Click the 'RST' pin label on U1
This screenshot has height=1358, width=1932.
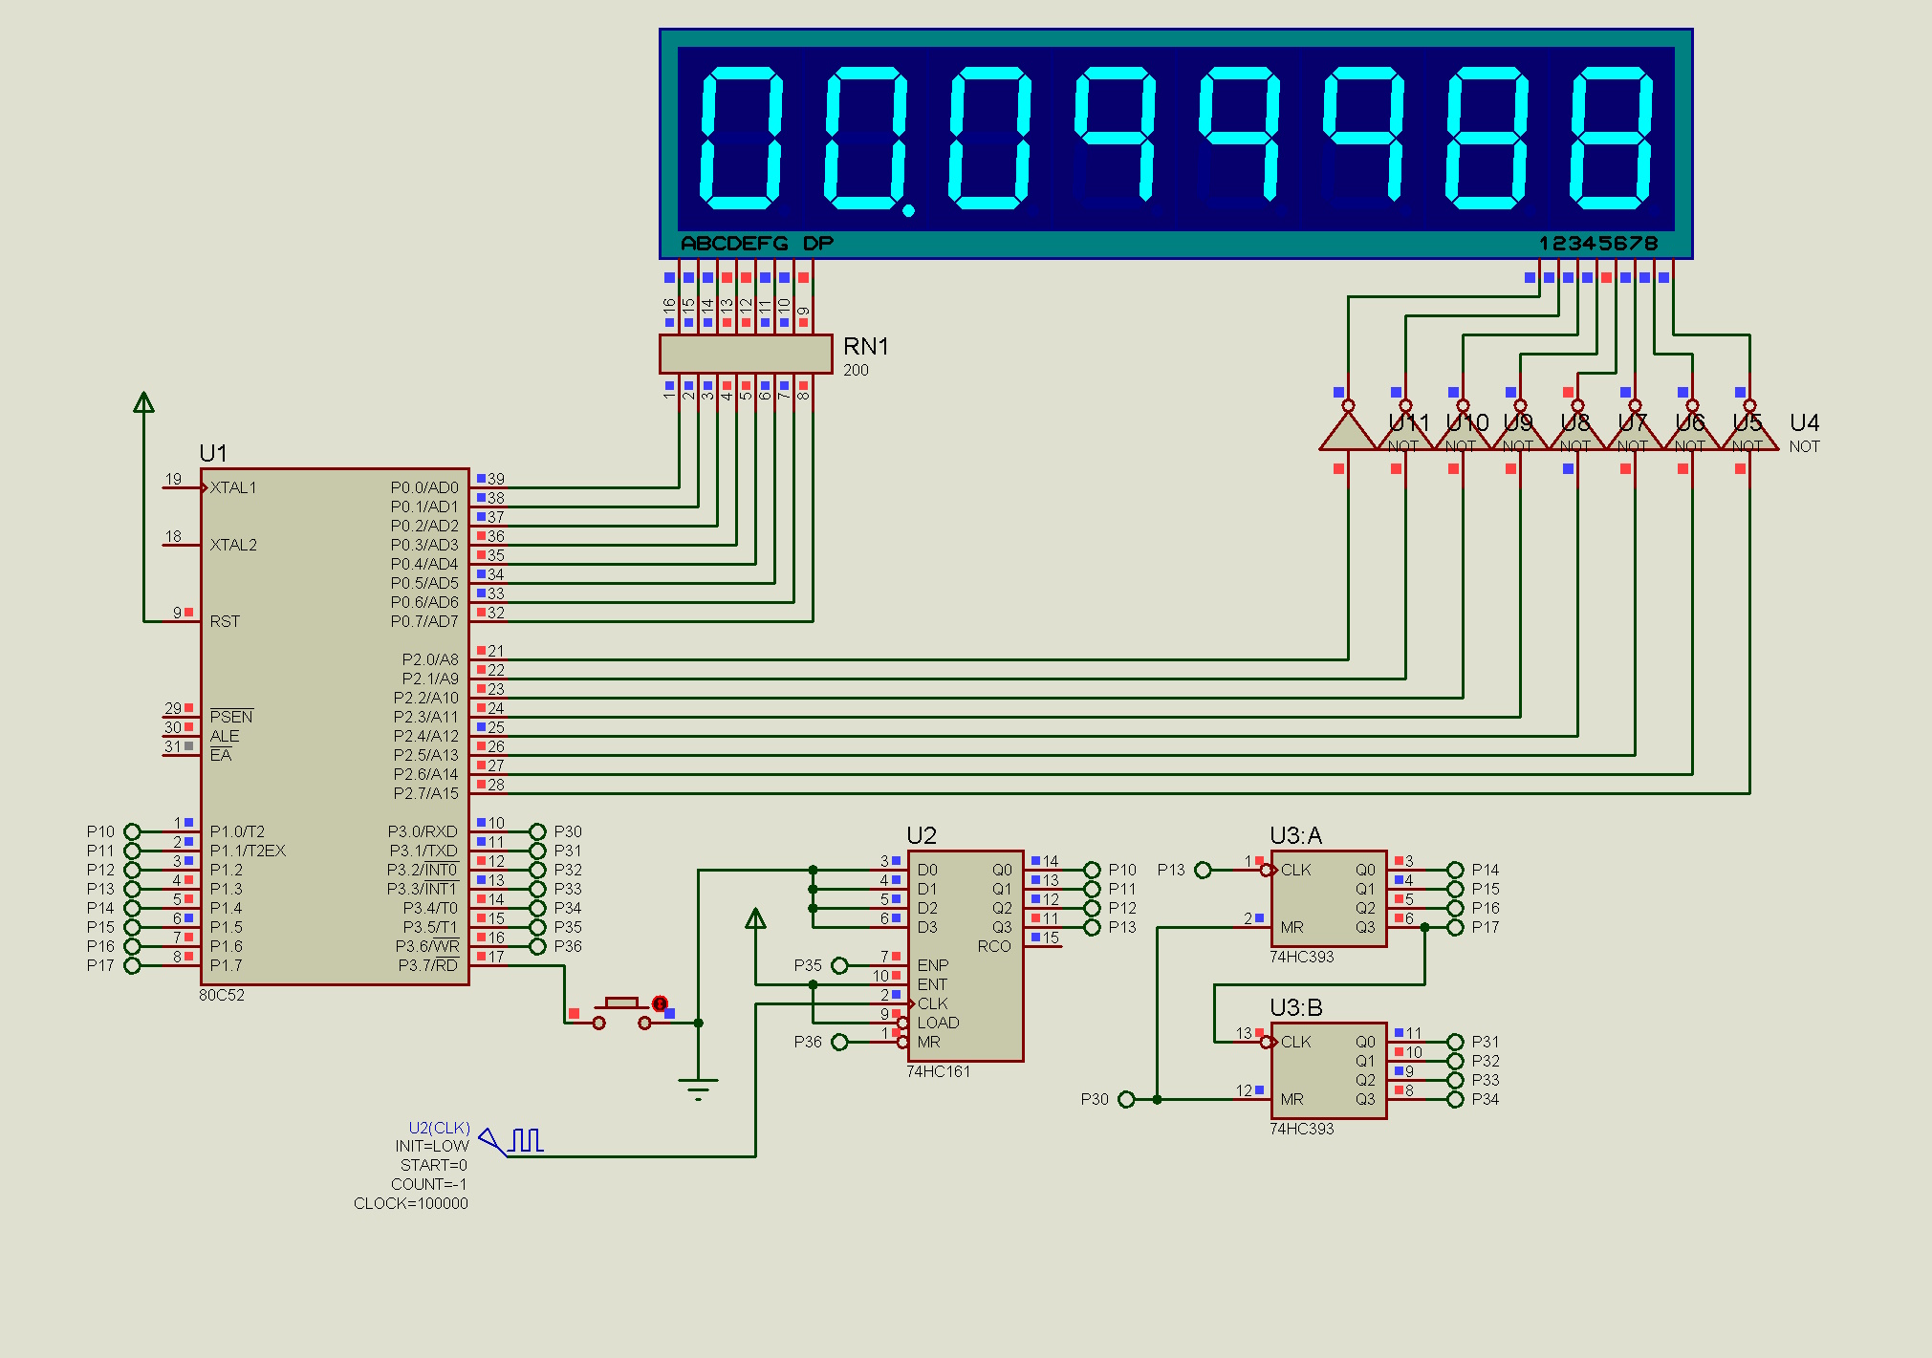pos(225,621)
